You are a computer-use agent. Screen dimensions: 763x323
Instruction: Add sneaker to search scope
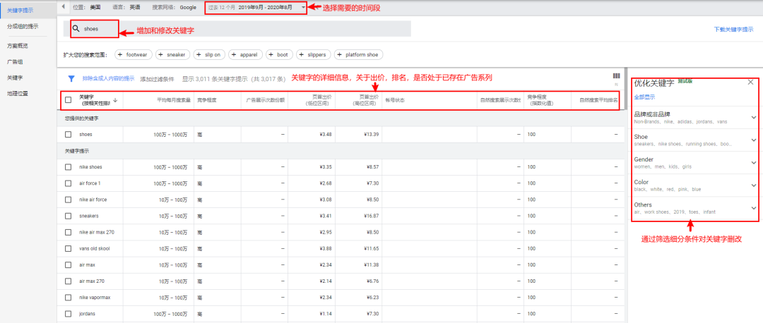tap(173, 55)
